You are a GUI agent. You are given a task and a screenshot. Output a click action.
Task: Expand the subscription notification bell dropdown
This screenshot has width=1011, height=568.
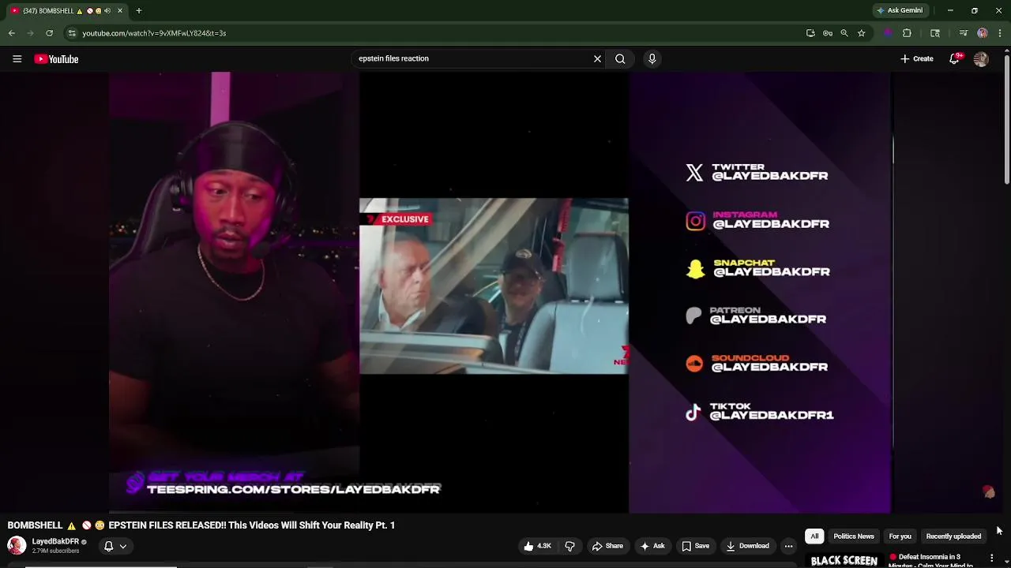pyautogui.click(x=115, y=546)
